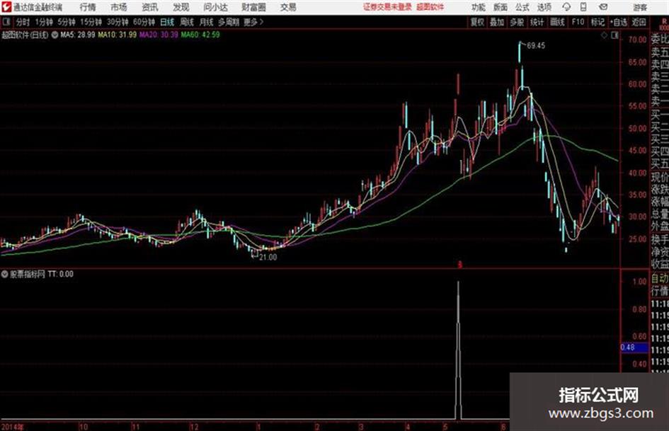The width and height of the screenshot is (669, 431).
Task: Select the 日线 daily period tab
Action: [x=167, y=22]
